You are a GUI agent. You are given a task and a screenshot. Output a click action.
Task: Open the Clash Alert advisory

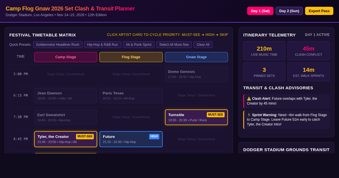click(x=286, y=101)
